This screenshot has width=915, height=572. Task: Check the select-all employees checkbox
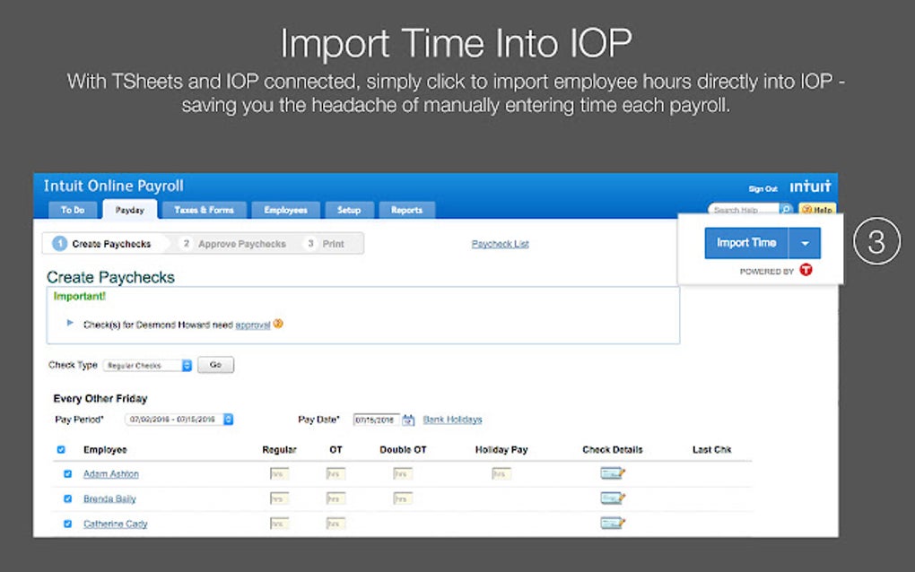tap(61, 449)
